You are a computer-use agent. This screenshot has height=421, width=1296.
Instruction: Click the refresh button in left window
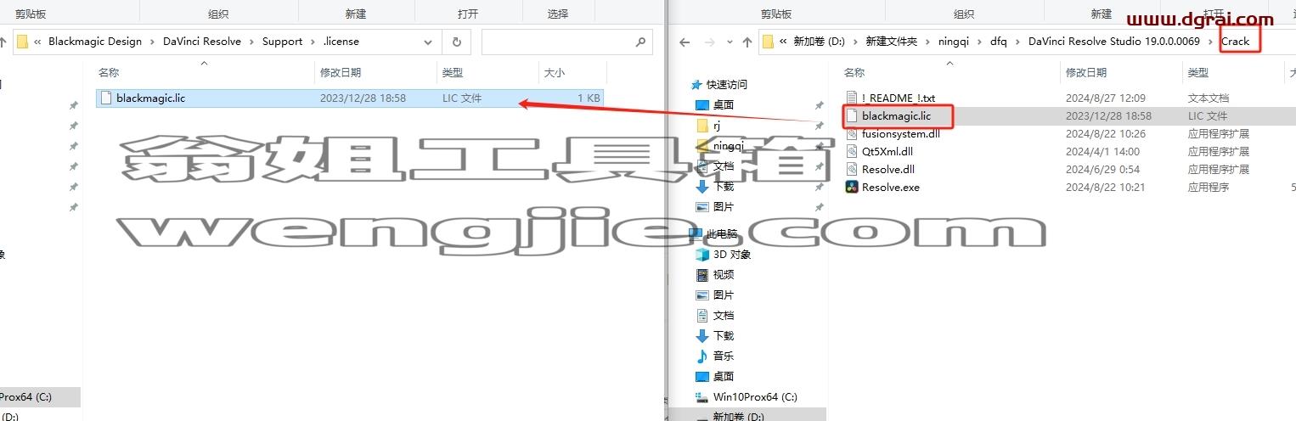tap(457, 42)
